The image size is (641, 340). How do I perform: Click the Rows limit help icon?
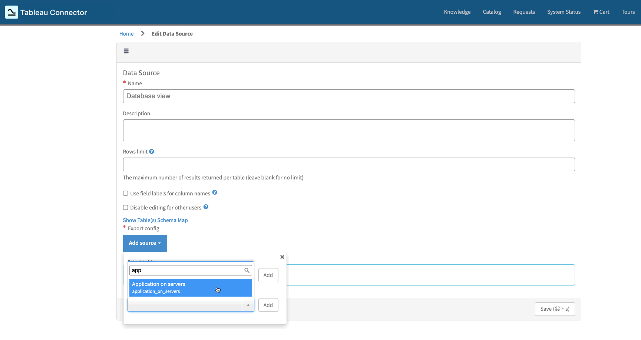coord(151,151)
